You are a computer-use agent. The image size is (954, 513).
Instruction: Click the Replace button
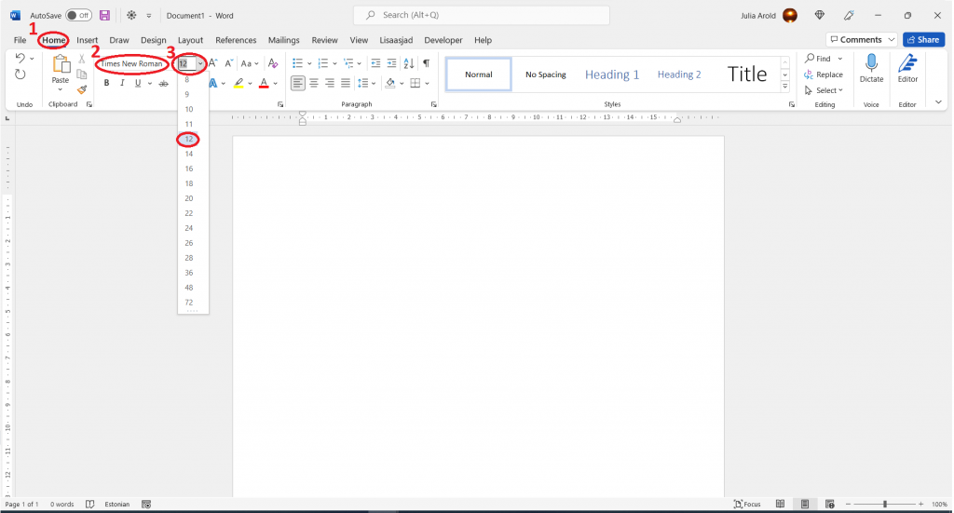point(824,74)
